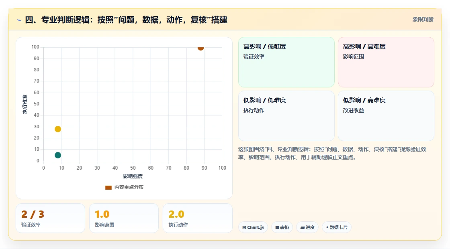Toggle the 内容重点分布 legend color box
The width and height of the screenshot is (450, 249).
[108, 187]
